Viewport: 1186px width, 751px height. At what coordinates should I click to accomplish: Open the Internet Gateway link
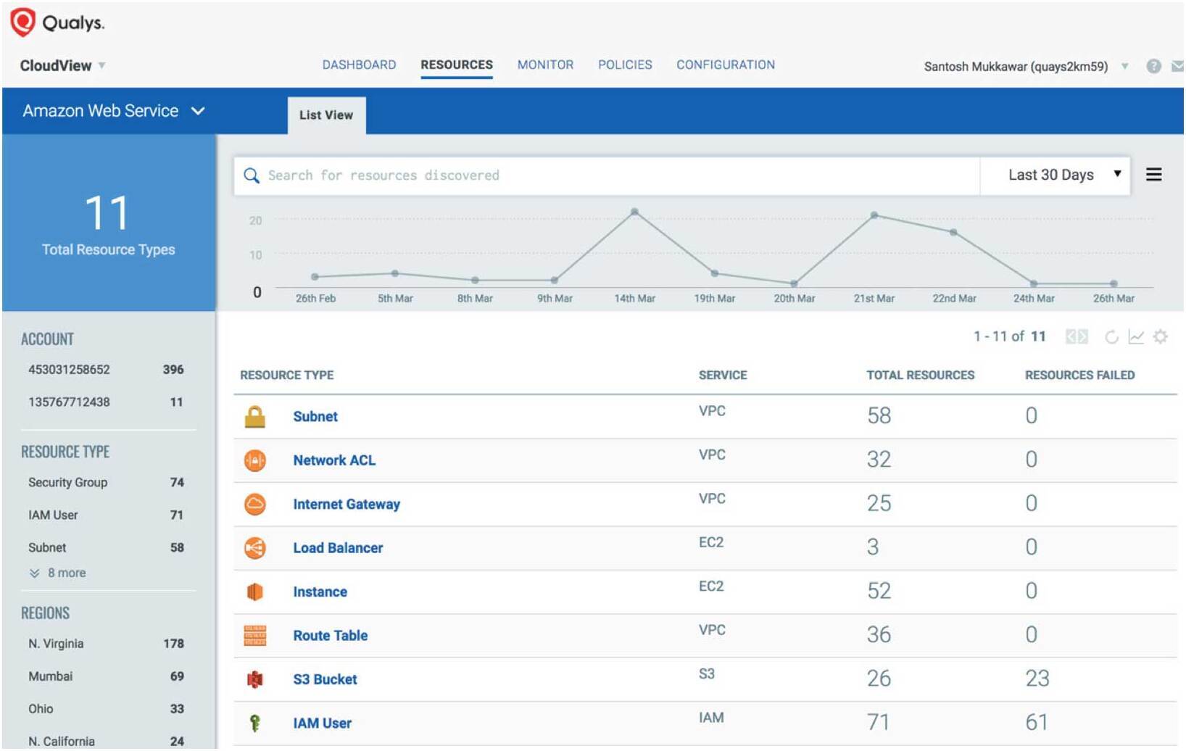(347, 505)
